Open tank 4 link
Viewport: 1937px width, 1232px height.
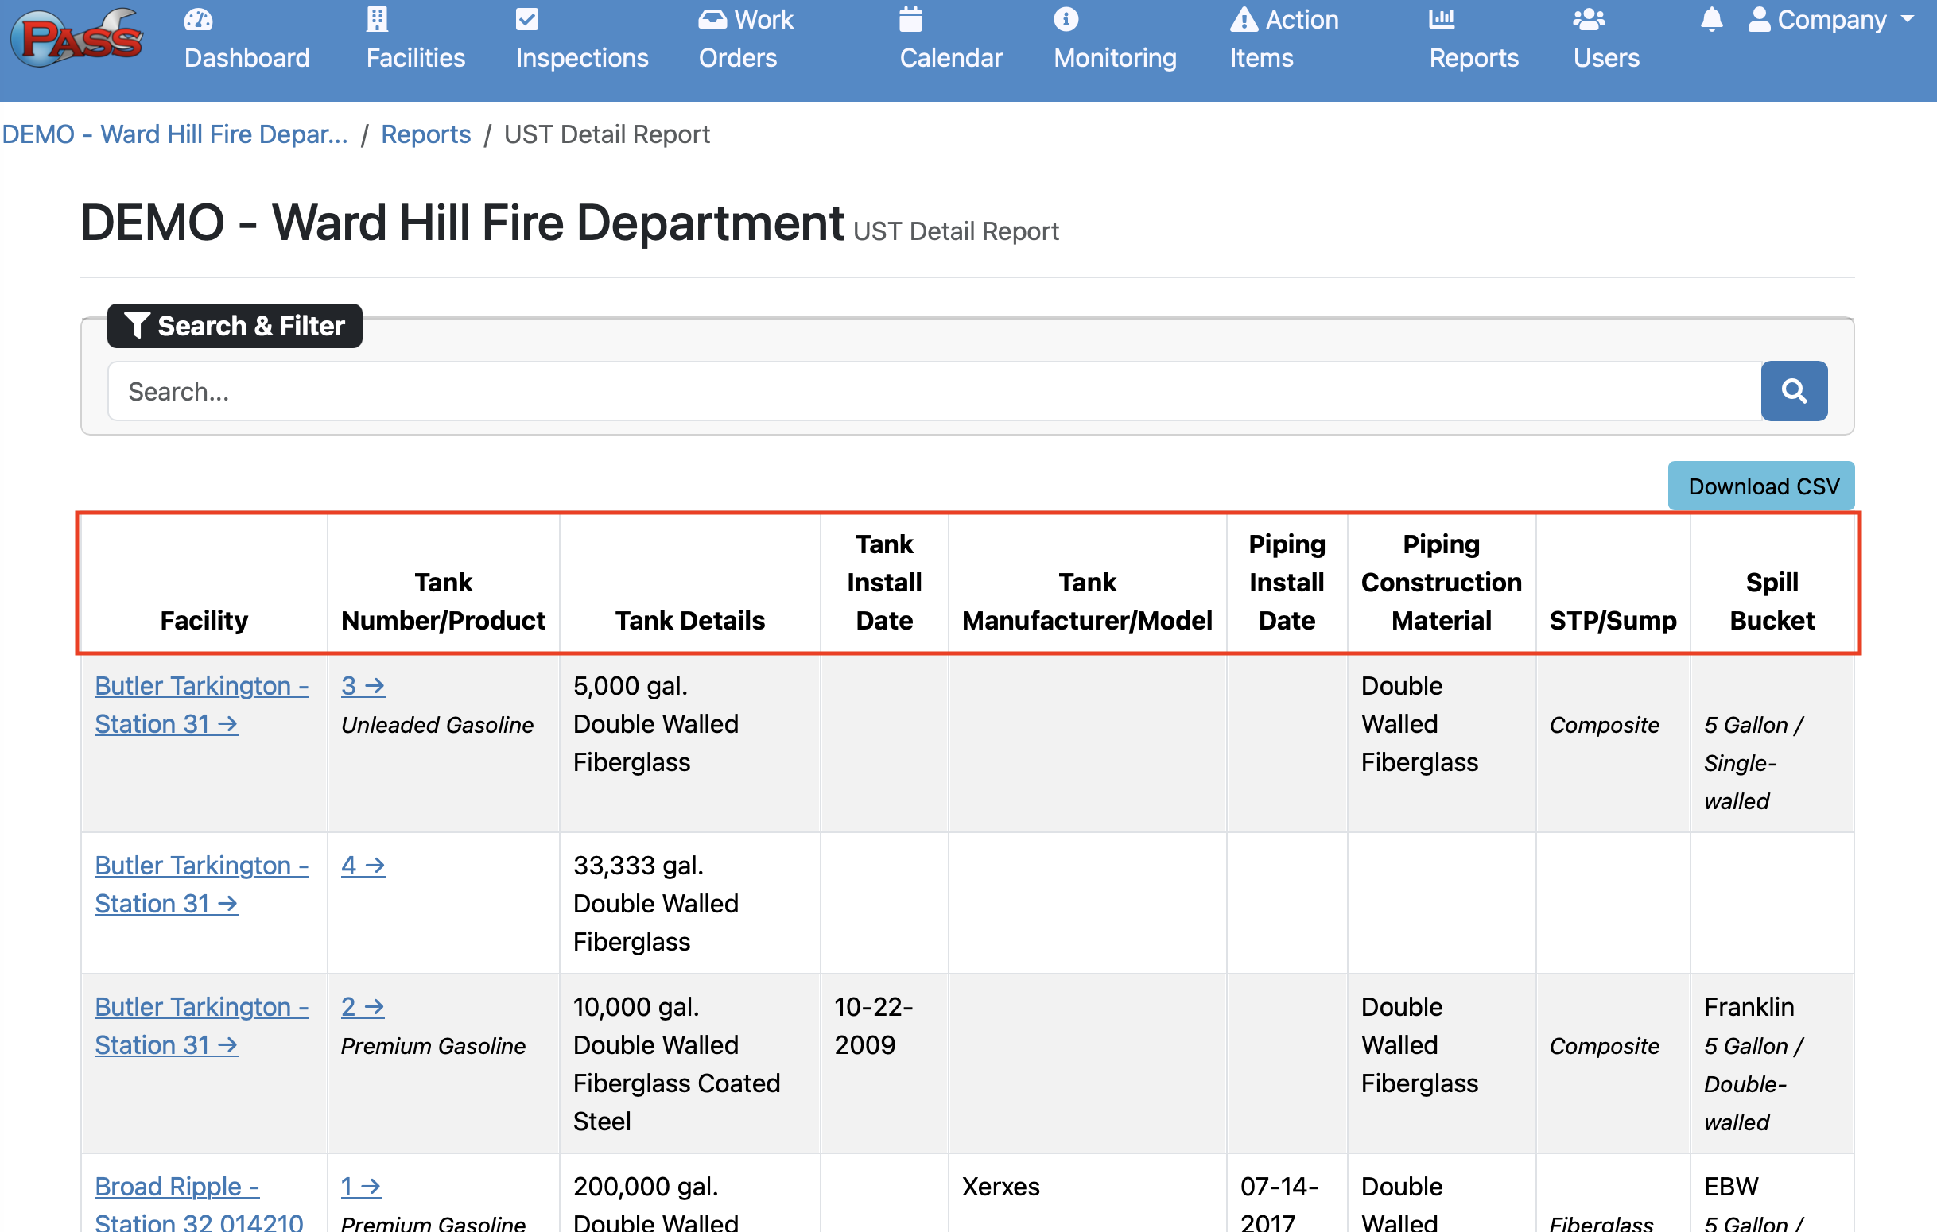(363, 866)
